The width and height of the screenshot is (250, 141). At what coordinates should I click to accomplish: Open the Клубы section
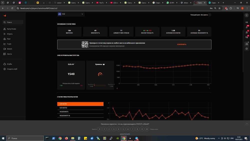click(x=8, y=64)
